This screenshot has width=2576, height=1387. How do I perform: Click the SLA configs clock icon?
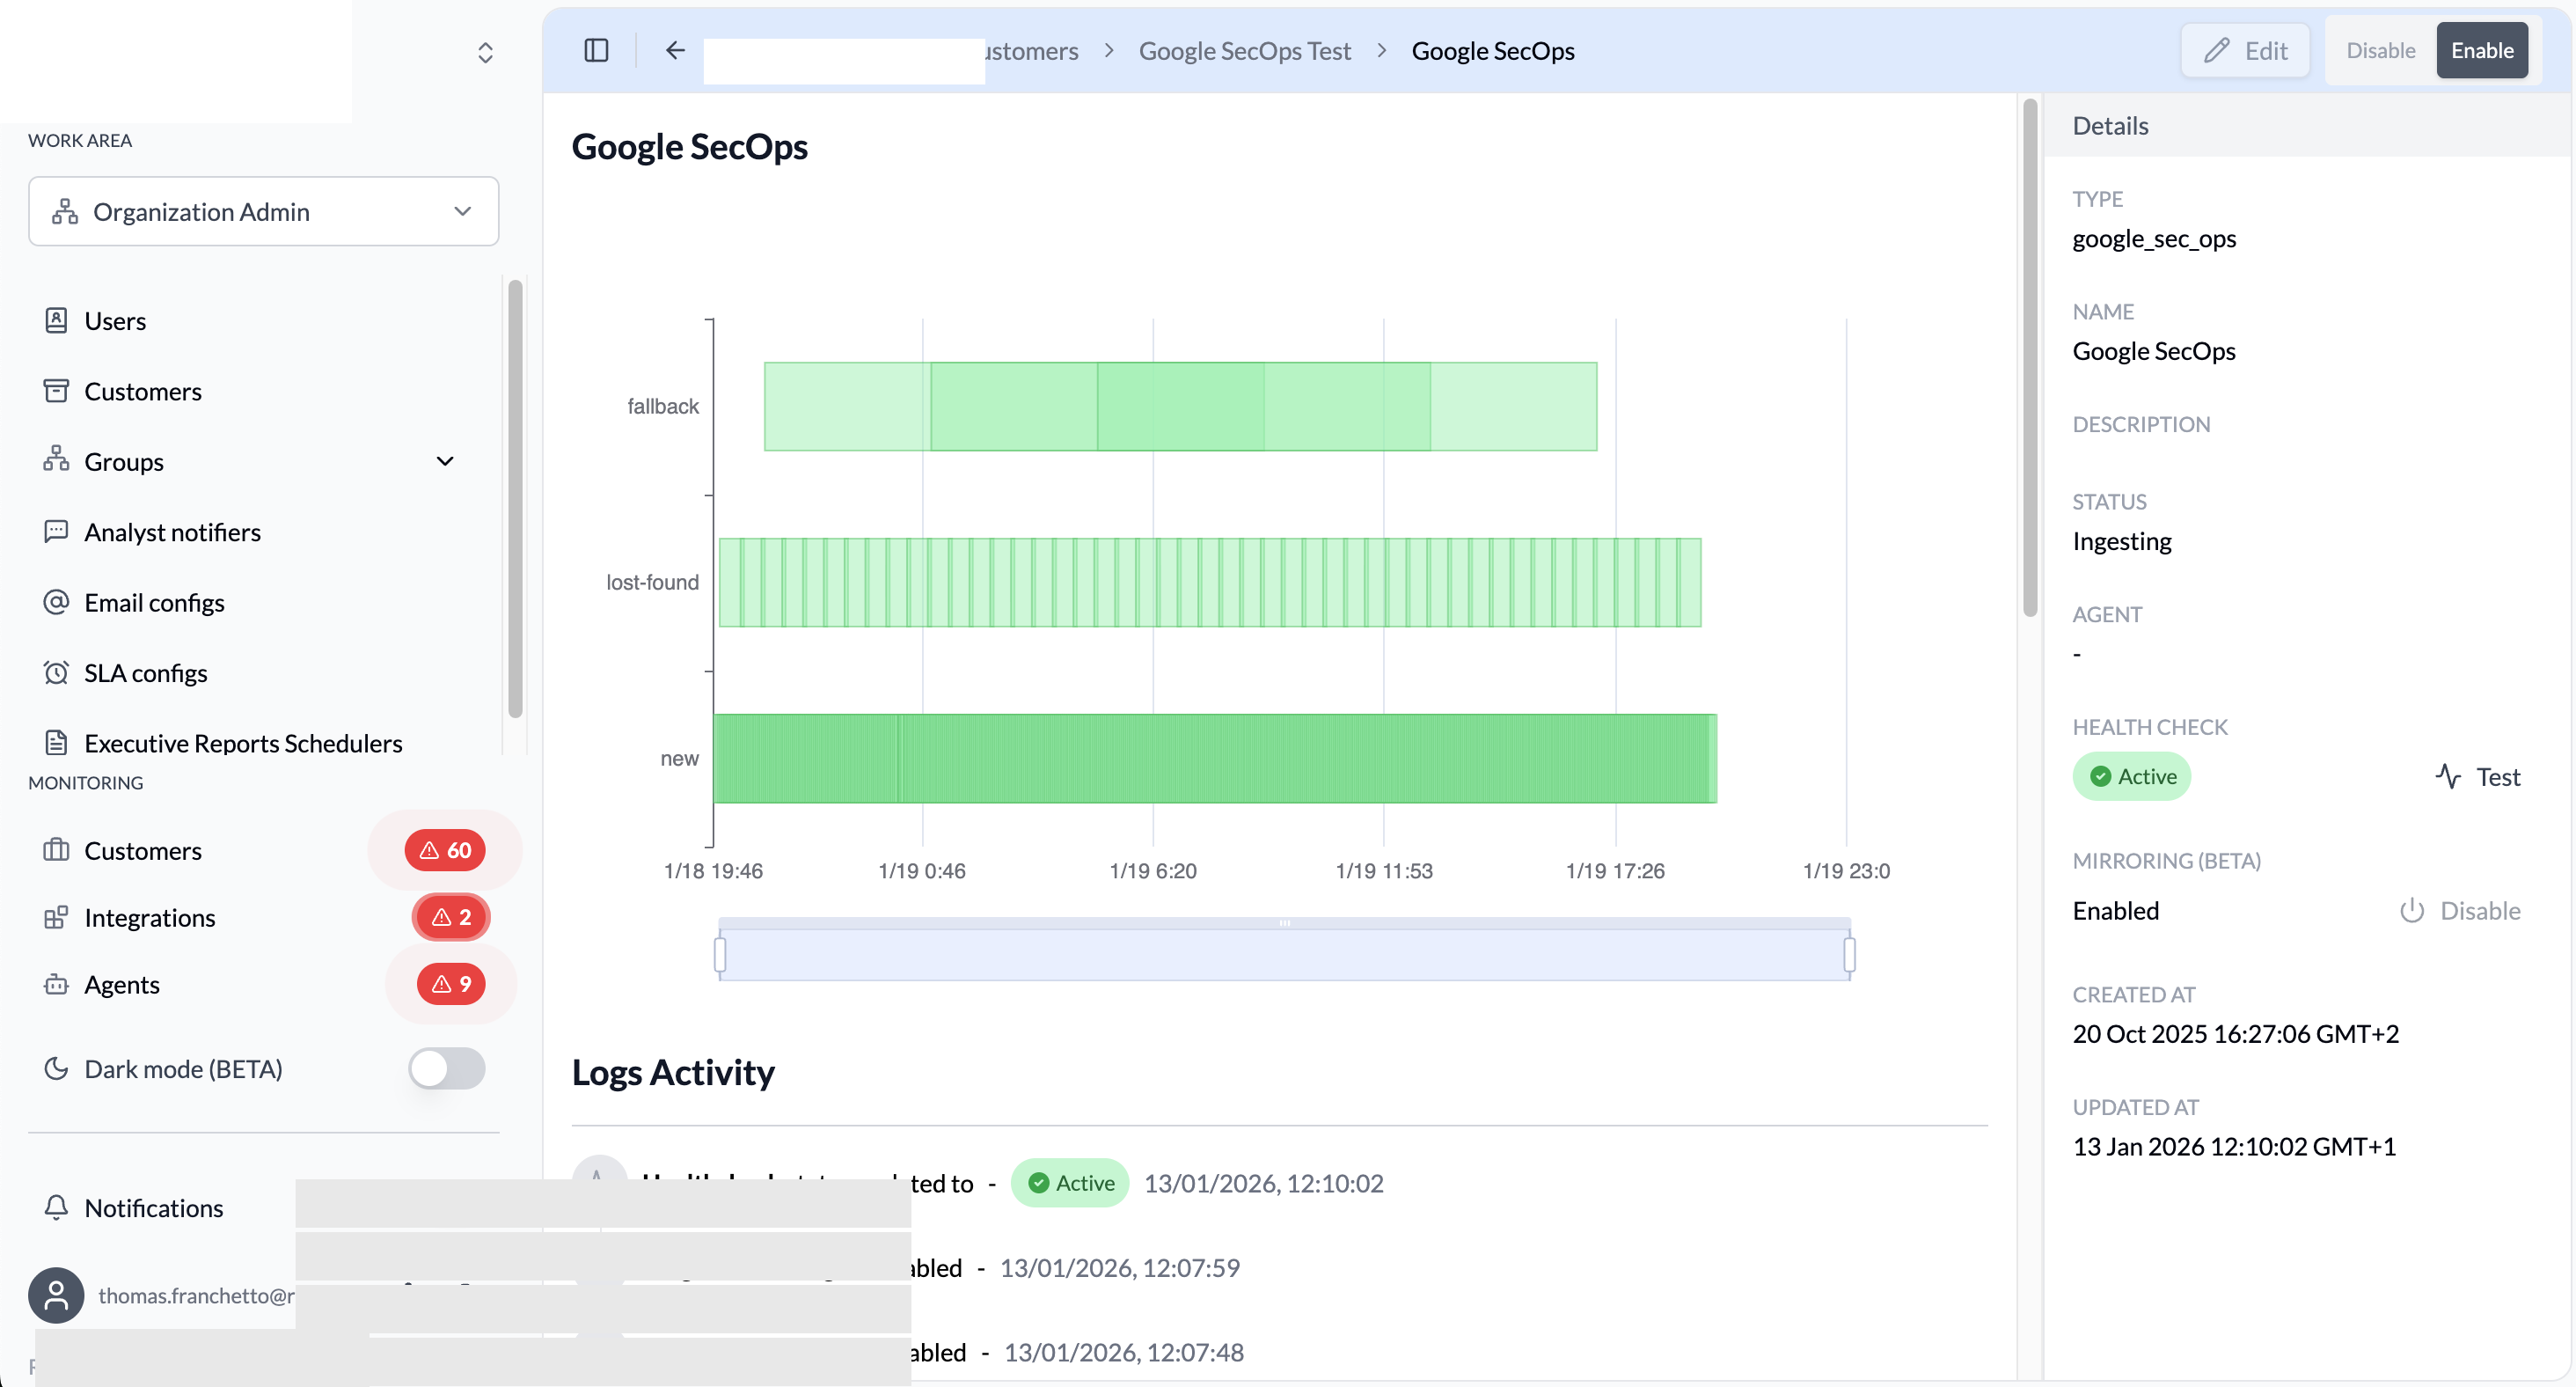[56, 672]
